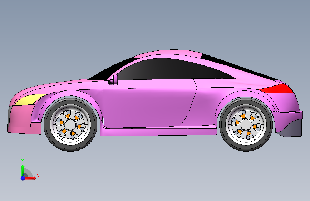Select the rear tire's black rubber
The height and width of the screenshot is (201, 310).
click(x=246, y=147)
